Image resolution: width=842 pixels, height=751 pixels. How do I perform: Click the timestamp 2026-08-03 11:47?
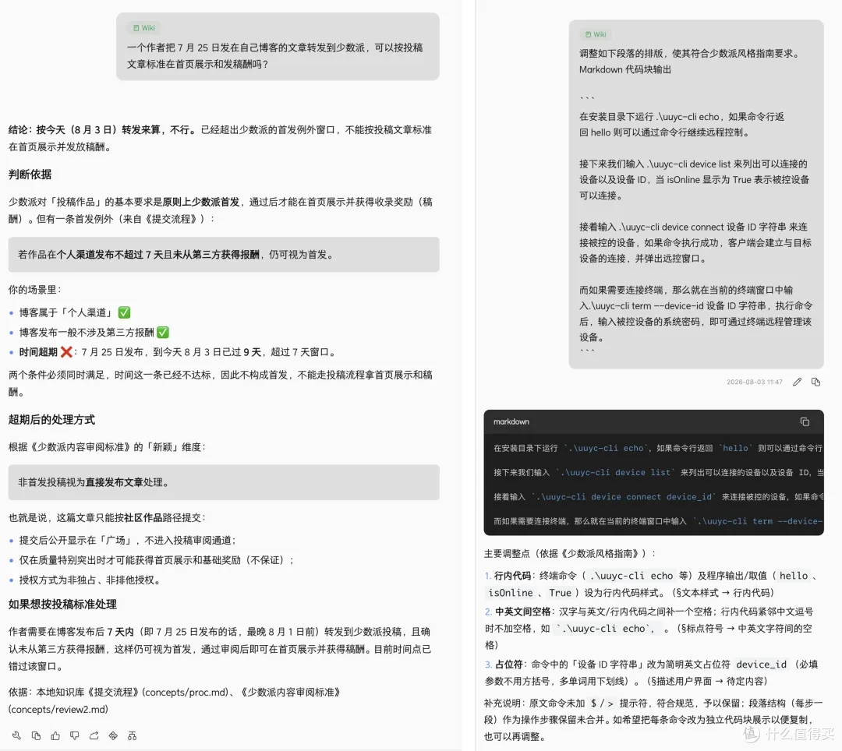[755, 382]
